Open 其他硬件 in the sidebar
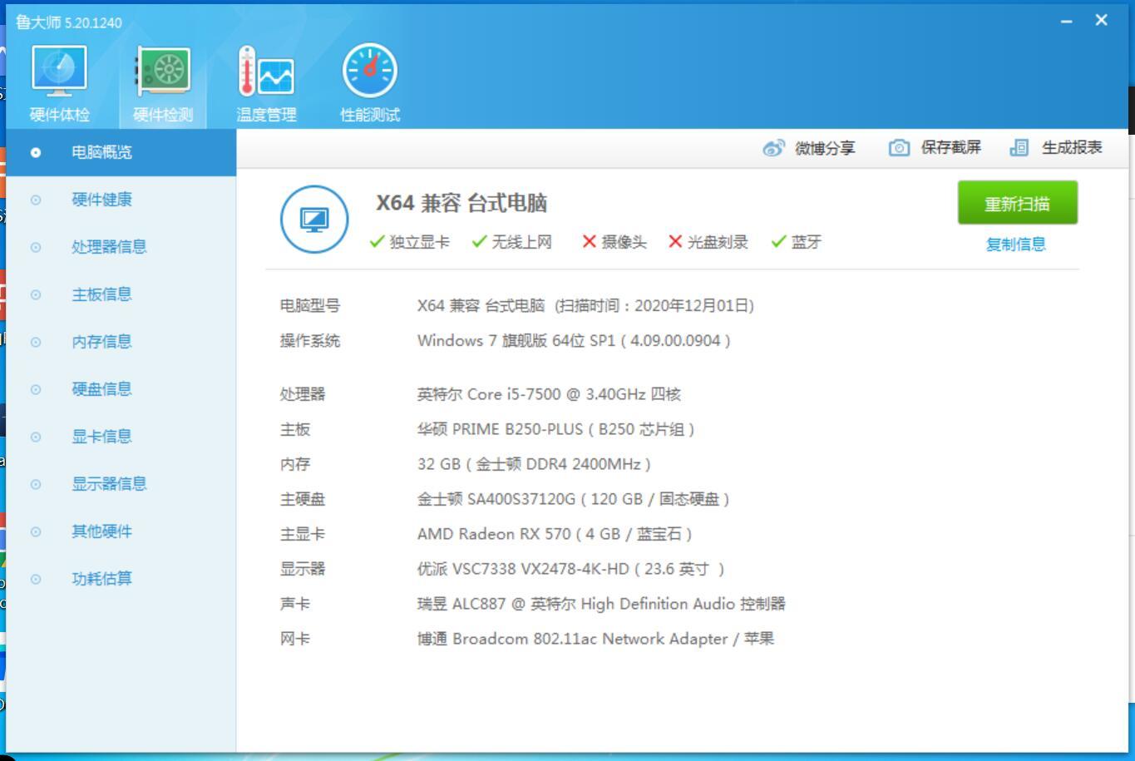1135x761 pixels. click(121, 531)
